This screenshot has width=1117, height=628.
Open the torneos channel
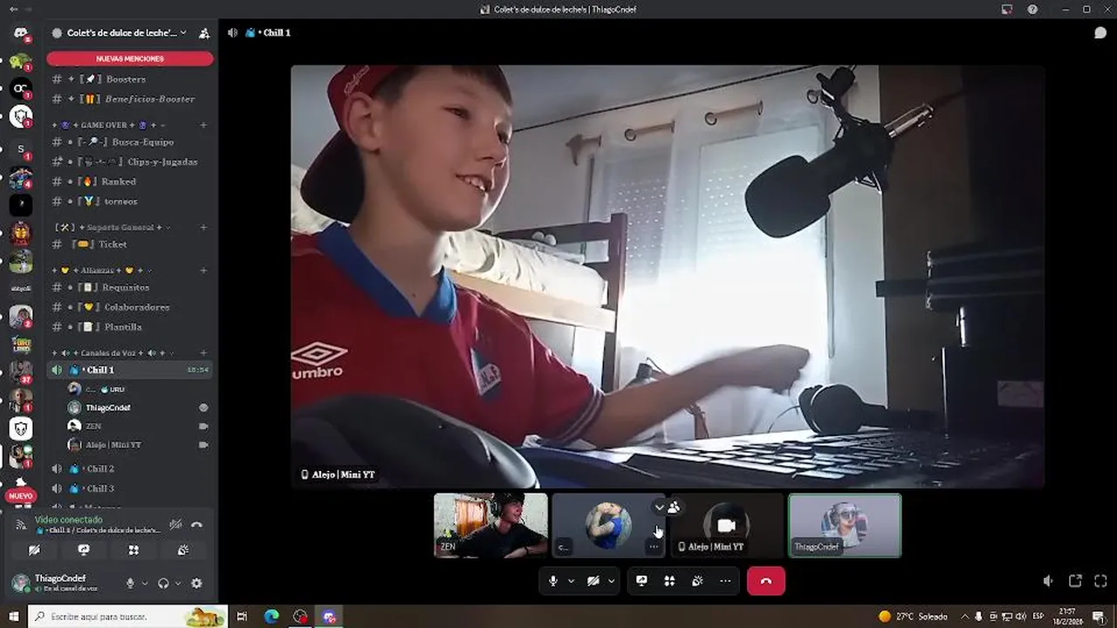point(130,201)
